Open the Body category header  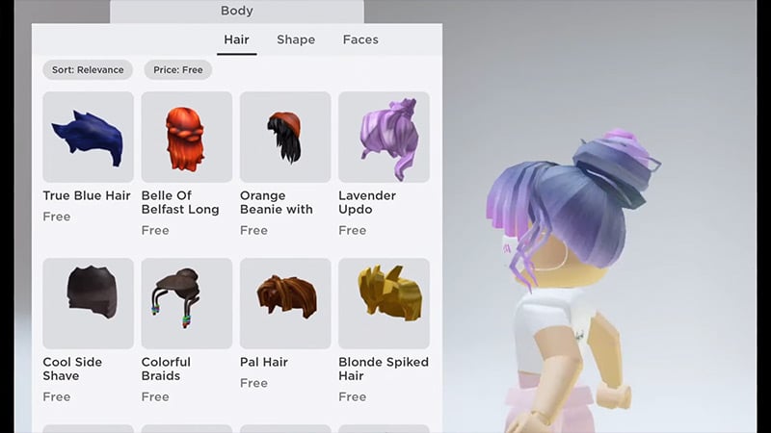[x=237, y=11]
